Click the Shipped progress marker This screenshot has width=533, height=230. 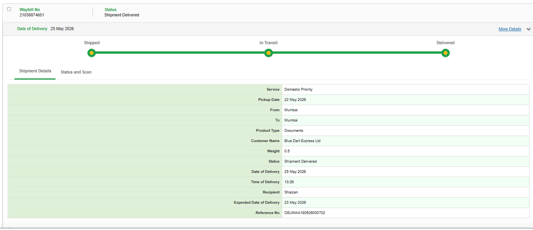tap(91, 53)
